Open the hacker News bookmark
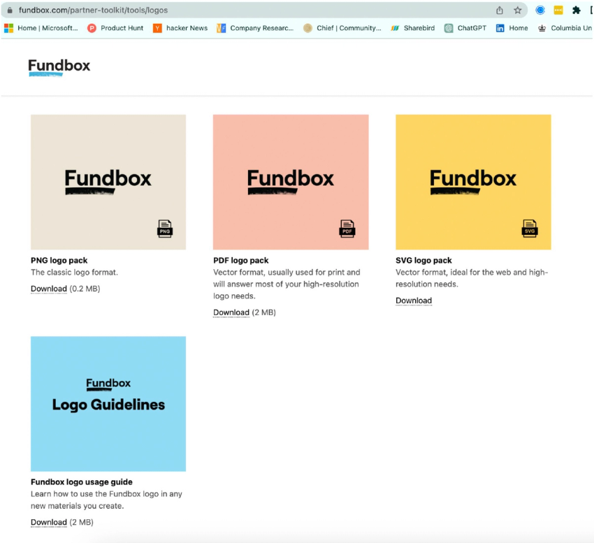Image resolution: width=594 pixels, height=543 pixels. pos(180,28)
